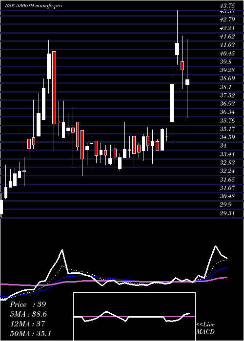Click the 36.34 price axis label
This screenshot has width=244, height=341.
pyautogui.click(x=227, y=112)
